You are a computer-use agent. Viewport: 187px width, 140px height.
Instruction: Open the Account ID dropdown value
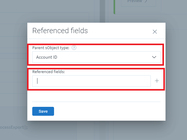tap(92, 57)
